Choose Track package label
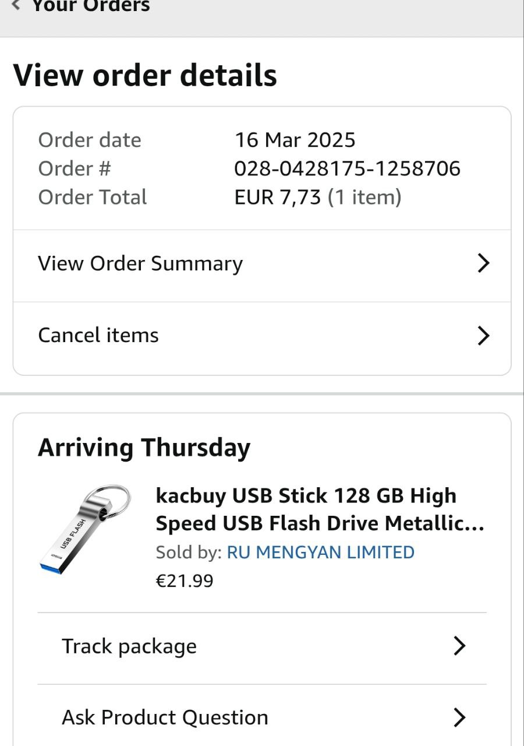Image resolution: width=524 pixels, height=746 pixels. coord(129,646)
